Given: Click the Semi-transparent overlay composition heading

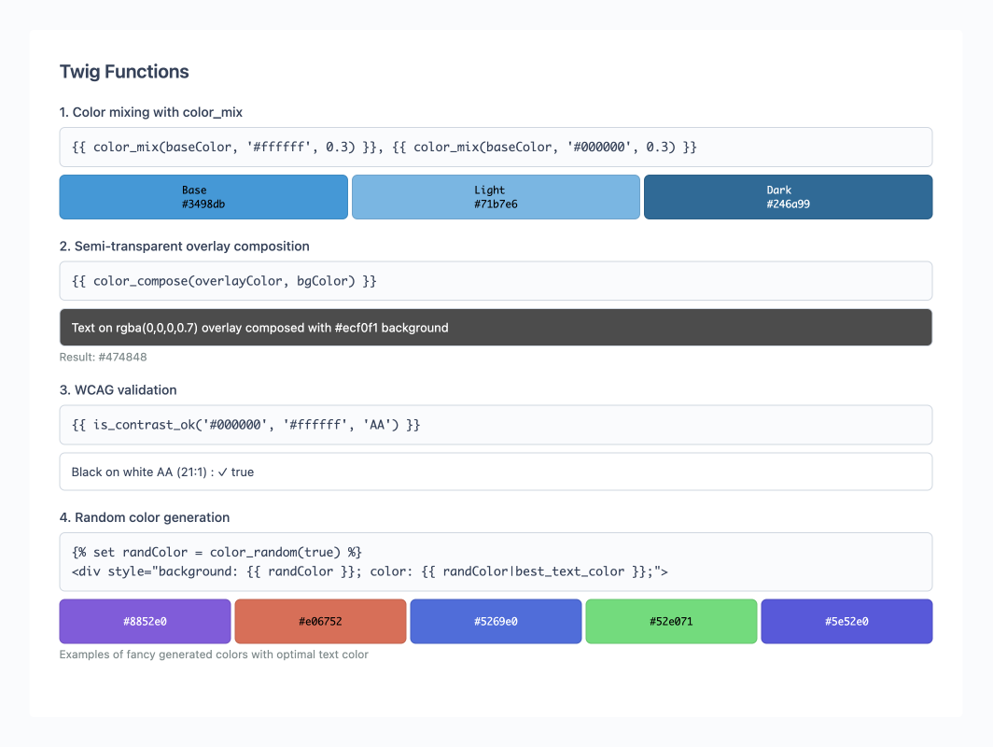Looking at the screenshot, I should [185, 247].
